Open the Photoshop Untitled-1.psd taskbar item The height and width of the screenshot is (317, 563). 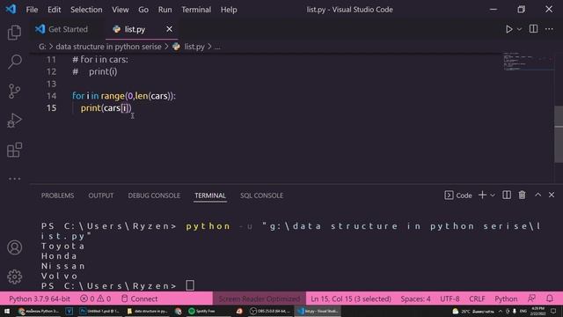(x=100, y=311)
